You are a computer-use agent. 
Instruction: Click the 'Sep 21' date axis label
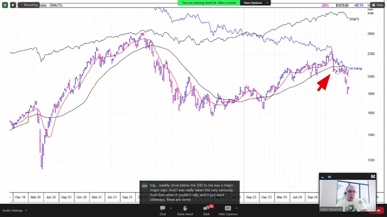pos(127,197)
